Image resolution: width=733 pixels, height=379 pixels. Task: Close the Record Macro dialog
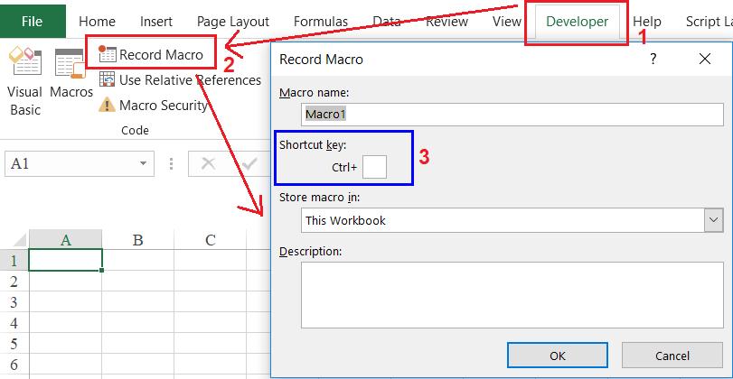(704, 59)
